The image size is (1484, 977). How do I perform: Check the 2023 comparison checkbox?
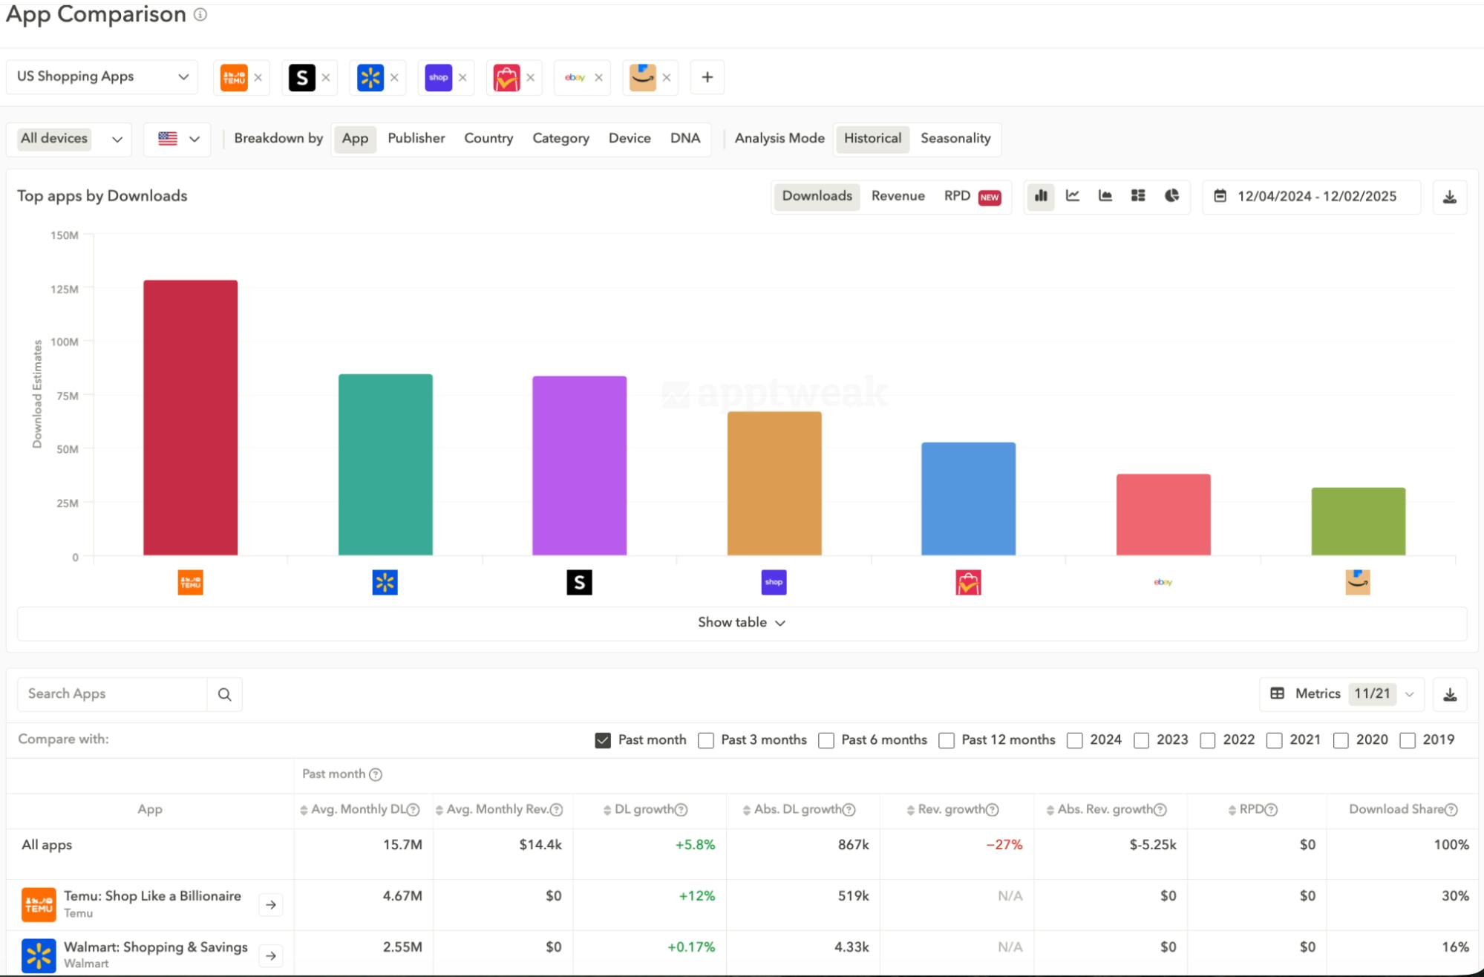point(1141,740)
